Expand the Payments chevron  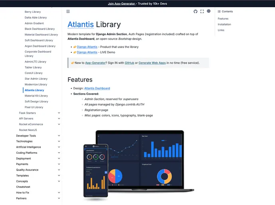coord(59,164)
